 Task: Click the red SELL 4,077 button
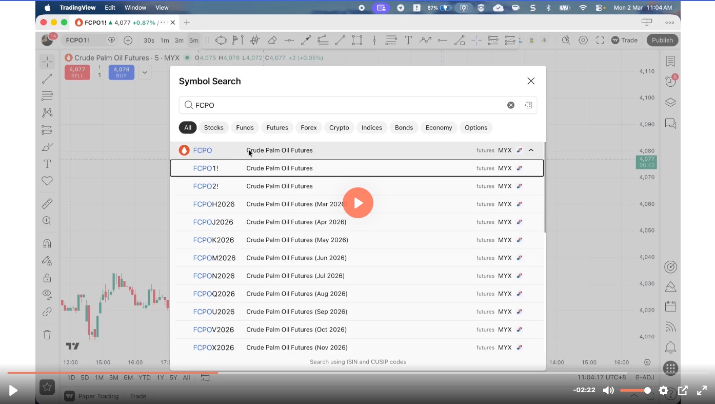(77, 72)
